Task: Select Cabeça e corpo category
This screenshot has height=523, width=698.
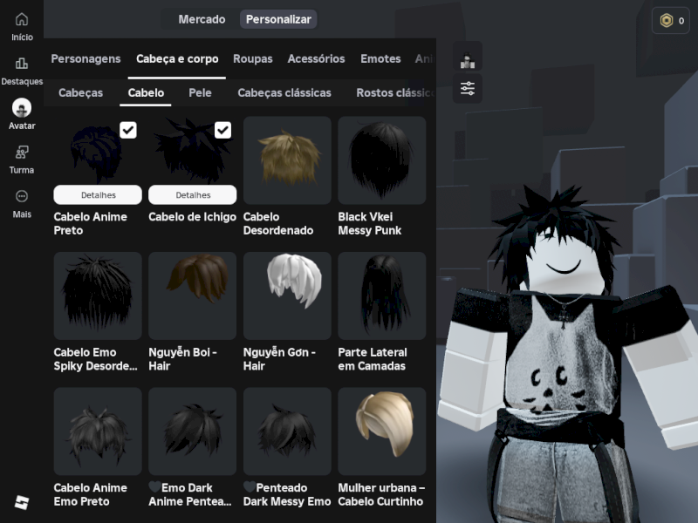Action: tap(177, 58)
